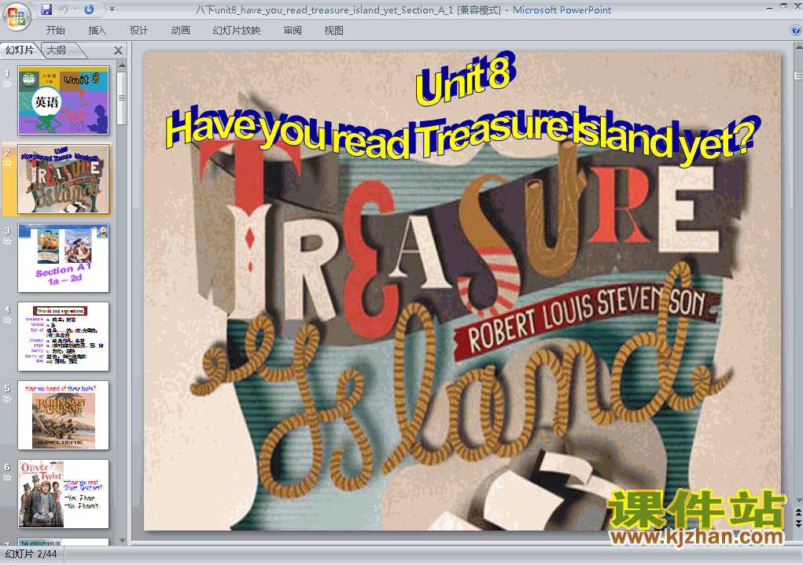Viewport: 803px width, 566px height.
Task: Click slide area scroll down arrow
Action: click(x=798, y=500)
